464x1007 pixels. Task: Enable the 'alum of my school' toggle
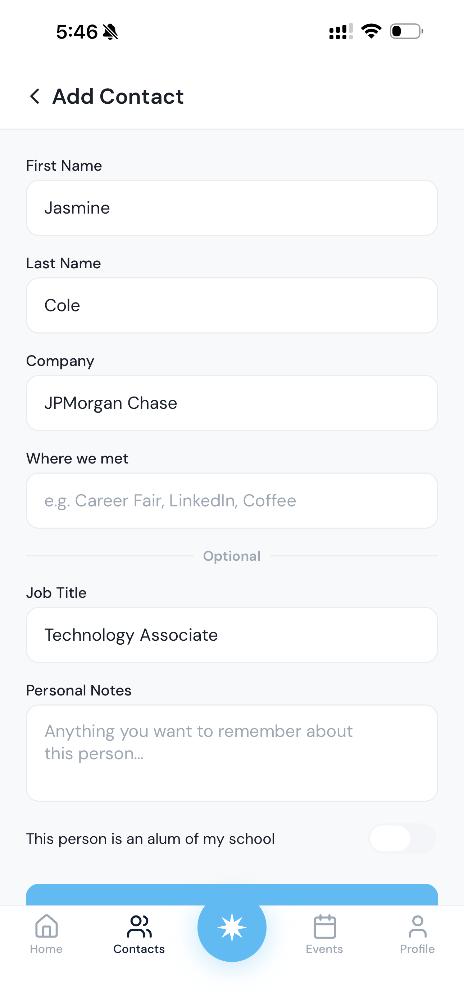pyautogui.click(x=402, y=838)
